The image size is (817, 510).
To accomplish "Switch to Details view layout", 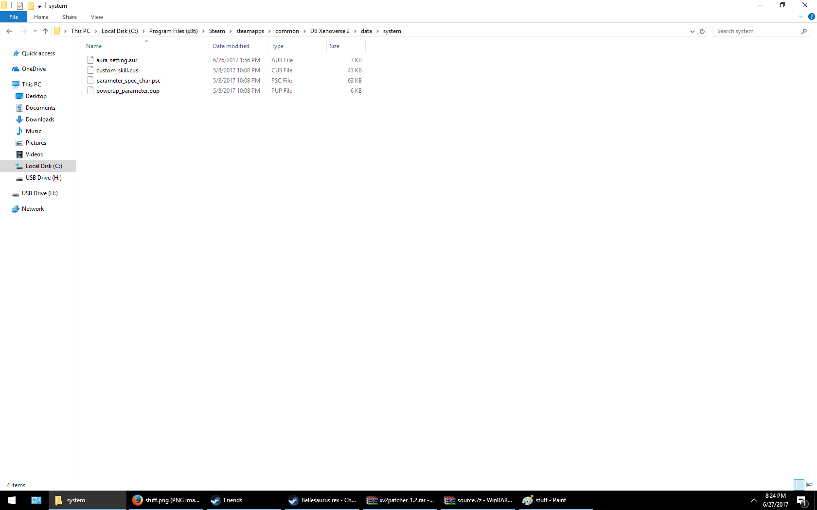I will click(x=799, y=485).
